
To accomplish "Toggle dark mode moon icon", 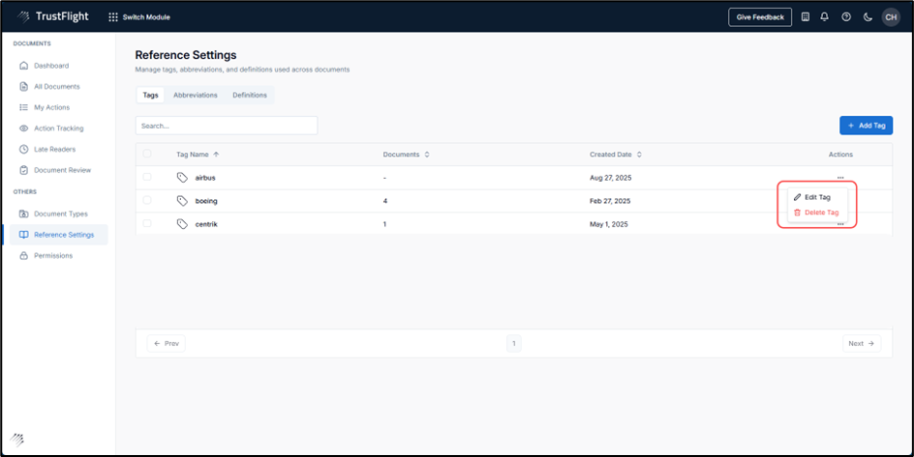I will coord(868,16).
